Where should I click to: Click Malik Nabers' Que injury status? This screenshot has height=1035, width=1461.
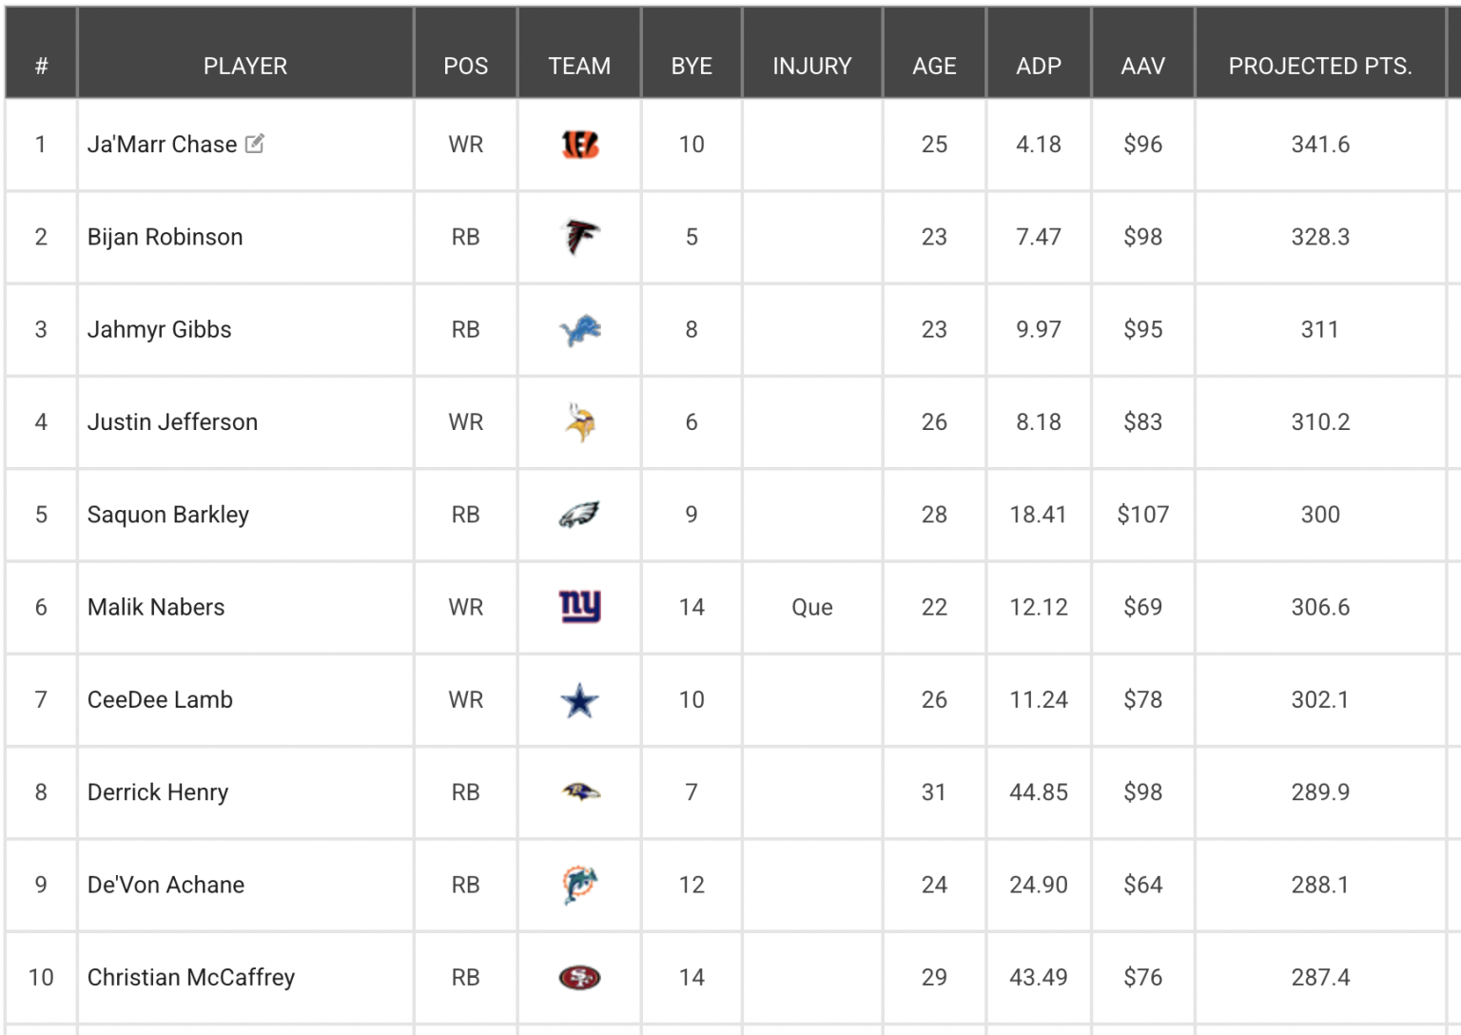coord(811,607)
